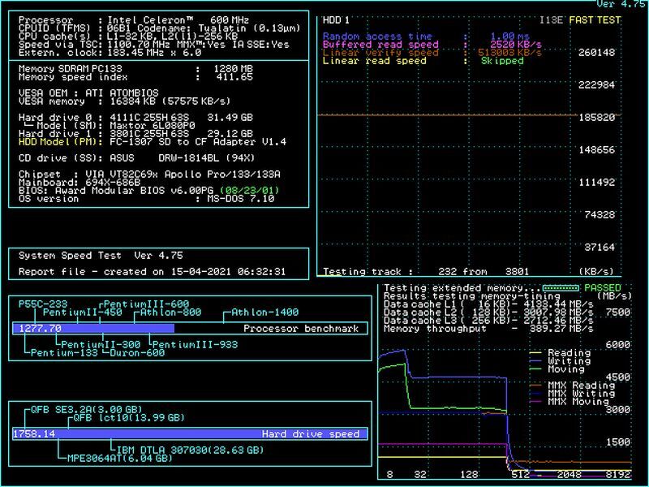The width and height of the screenshot is (649, 487).
Task: Click the 'Athlon-800' benchmark marker
Action: [x=170, y=312]
